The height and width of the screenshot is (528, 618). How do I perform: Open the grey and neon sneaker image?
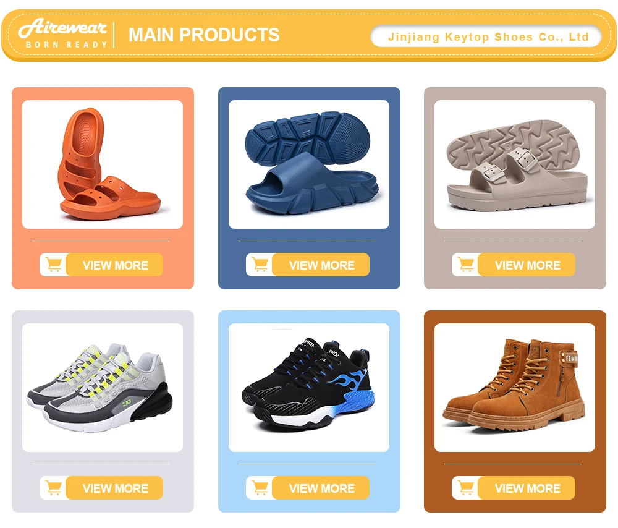[103, 388]
